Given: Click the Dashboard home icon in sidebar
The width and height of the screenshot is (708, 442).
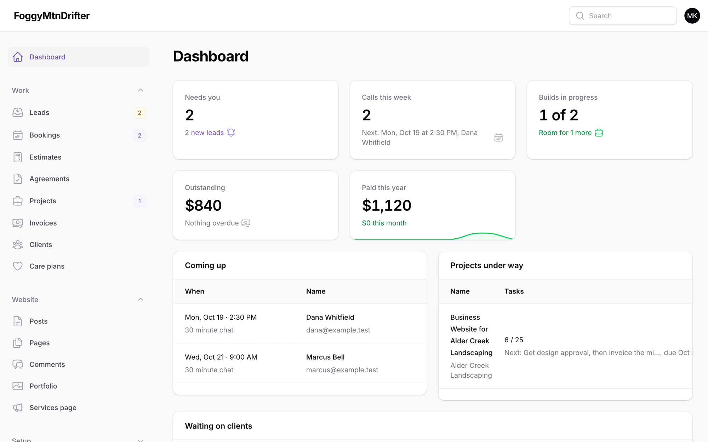Looking at the screenshot, I should coord(18,57).
